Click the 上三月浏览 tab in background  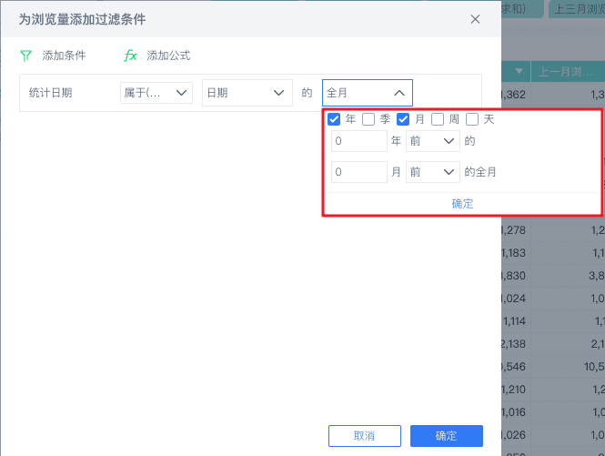tap(579, 9)
